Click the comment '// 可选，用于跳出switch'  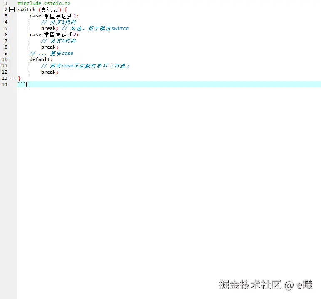coord(95,28)
